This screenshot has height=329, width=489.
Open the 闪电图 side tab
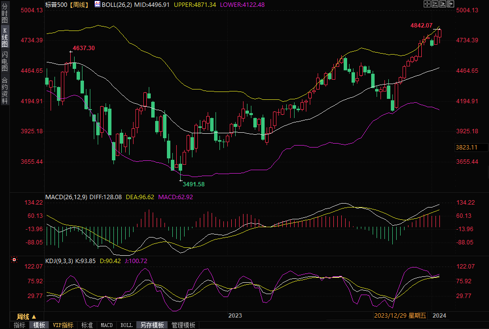4,60
